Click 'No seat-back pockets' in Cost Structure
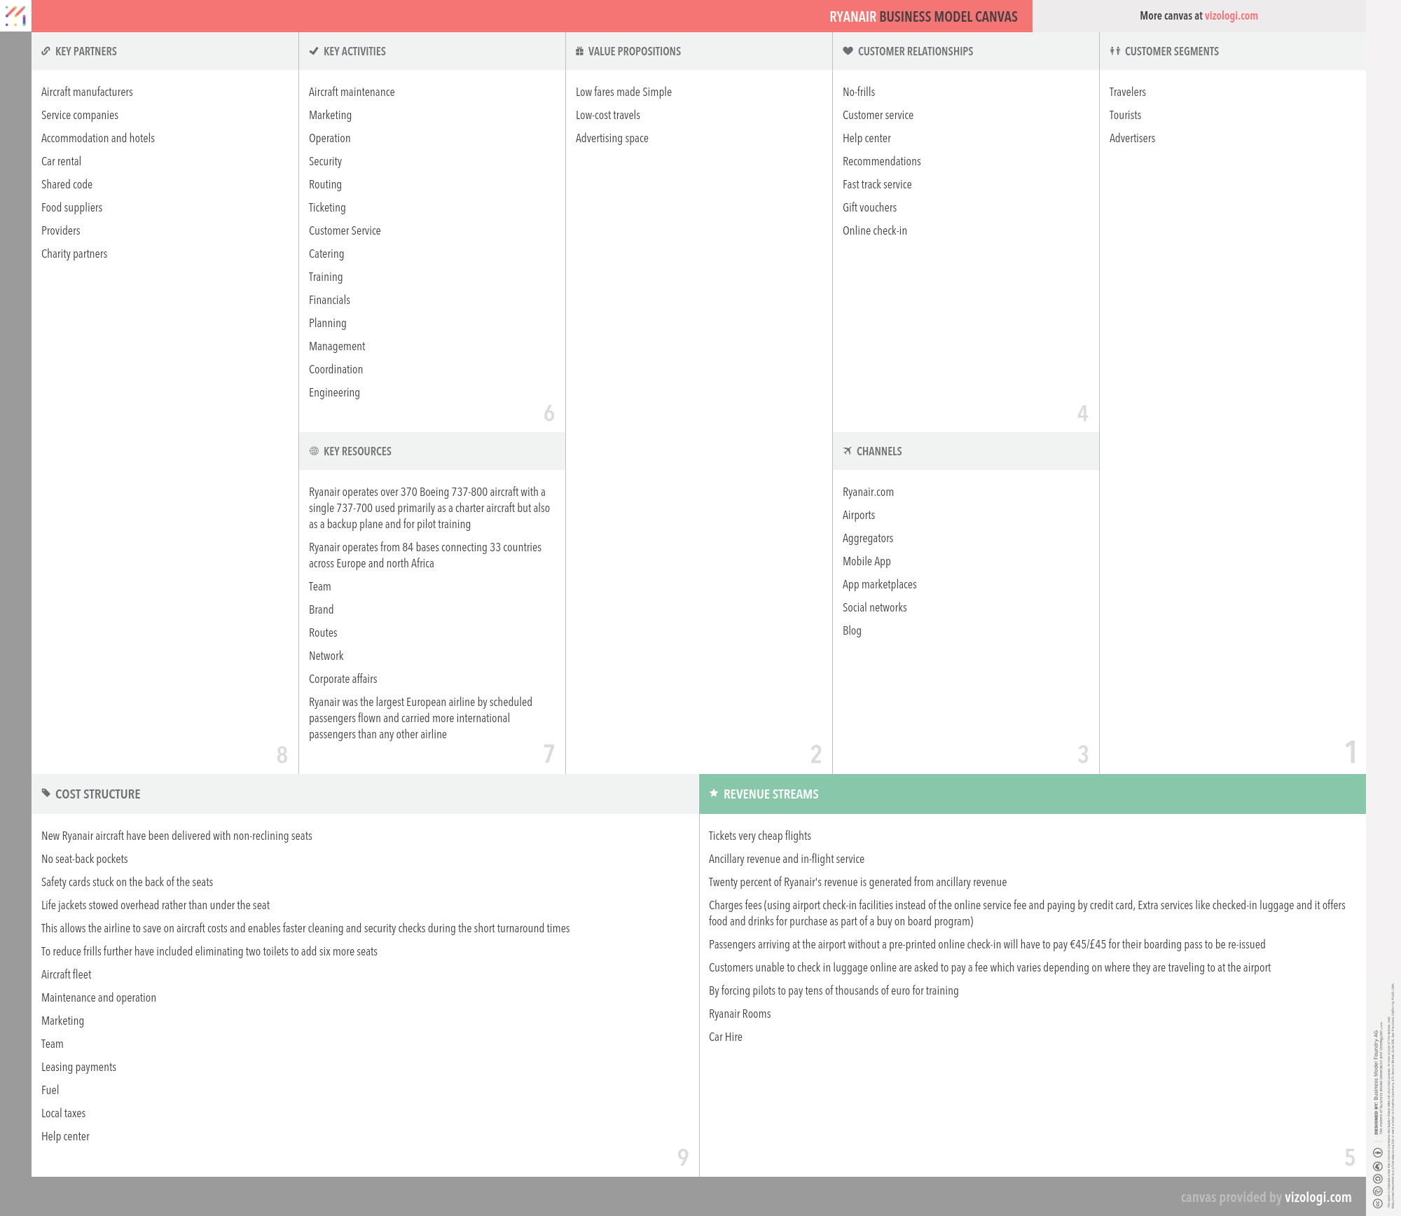The image size is (1401, 1216). 84,859
